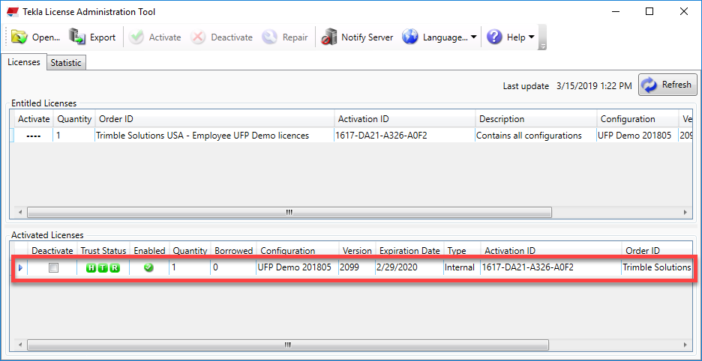Click the row selector arrow of activated license
The width and height of the screenshot is (702, 361).
(20, 267)
